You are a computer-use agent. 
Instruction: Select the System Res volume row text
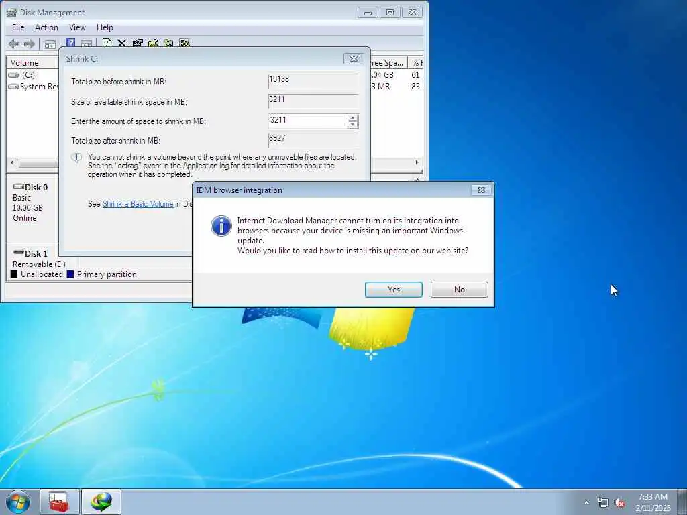(40, 87)
